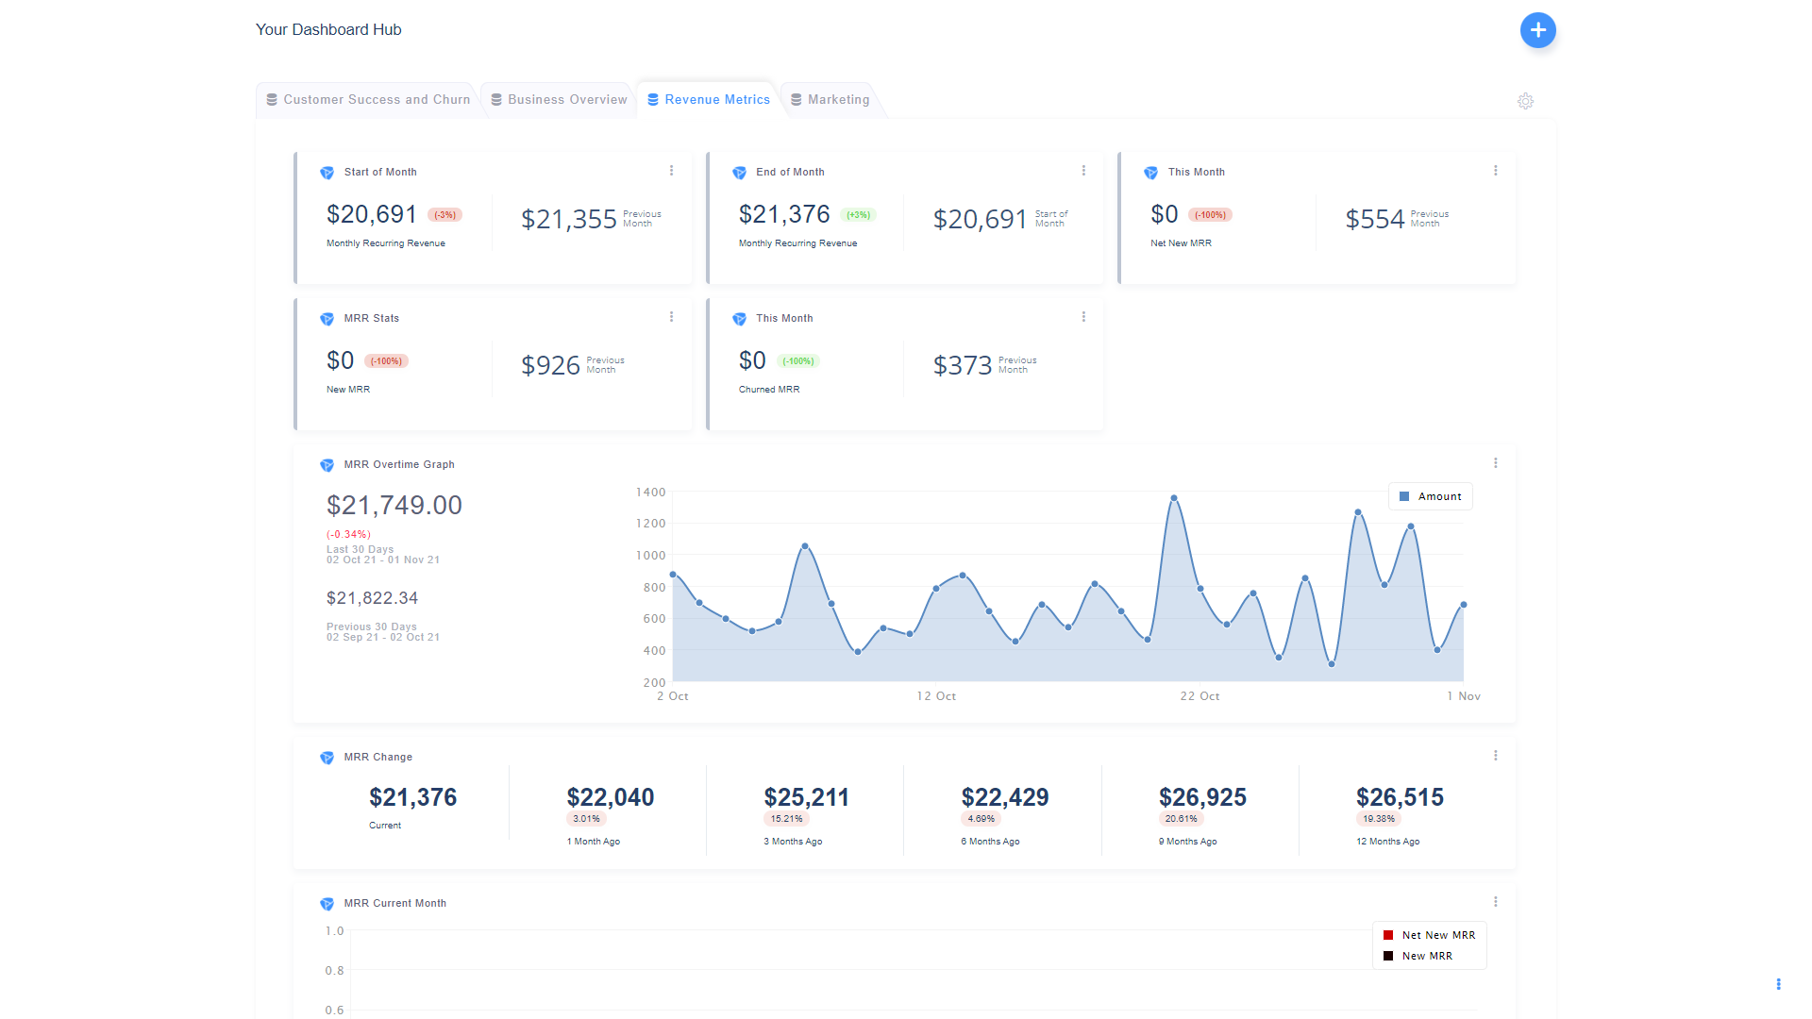The height and width of the screenshot is (1019, 1812).
Task: Click the $20,691 Start of Month MRR value
Action: point(372,214)
